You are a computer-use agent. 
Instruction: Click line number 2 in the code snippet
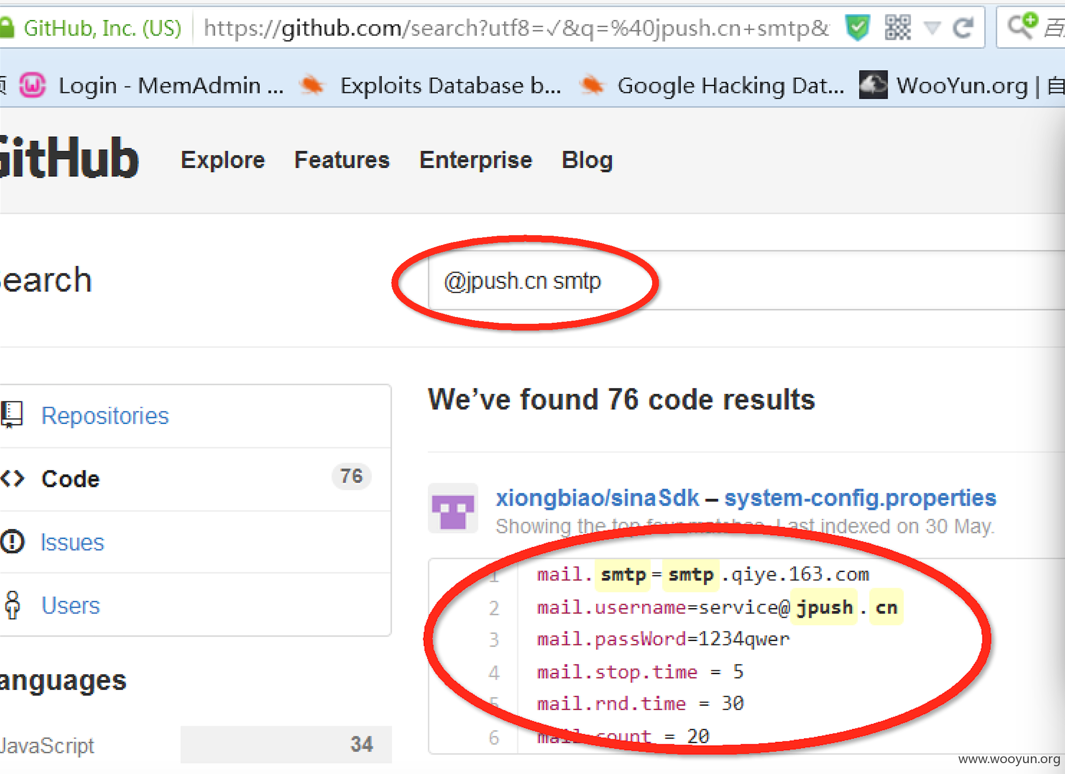[494, 608]
